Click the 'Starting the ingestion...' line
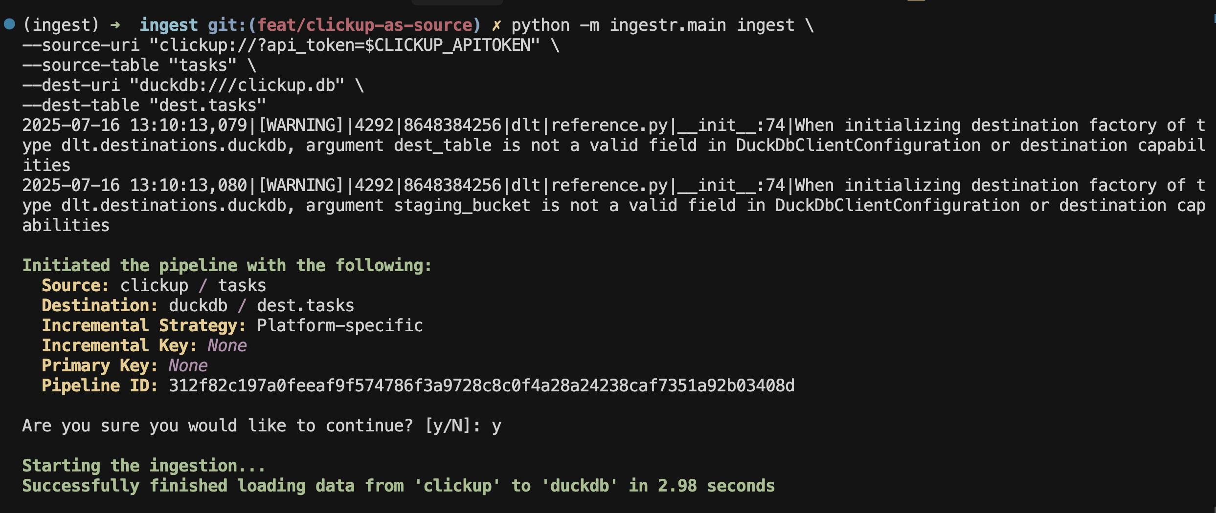 point(144,466)
